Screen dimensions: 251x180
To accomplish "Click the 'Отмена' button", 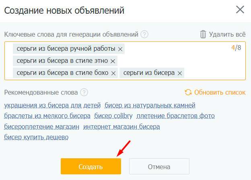I will (159, 166).
